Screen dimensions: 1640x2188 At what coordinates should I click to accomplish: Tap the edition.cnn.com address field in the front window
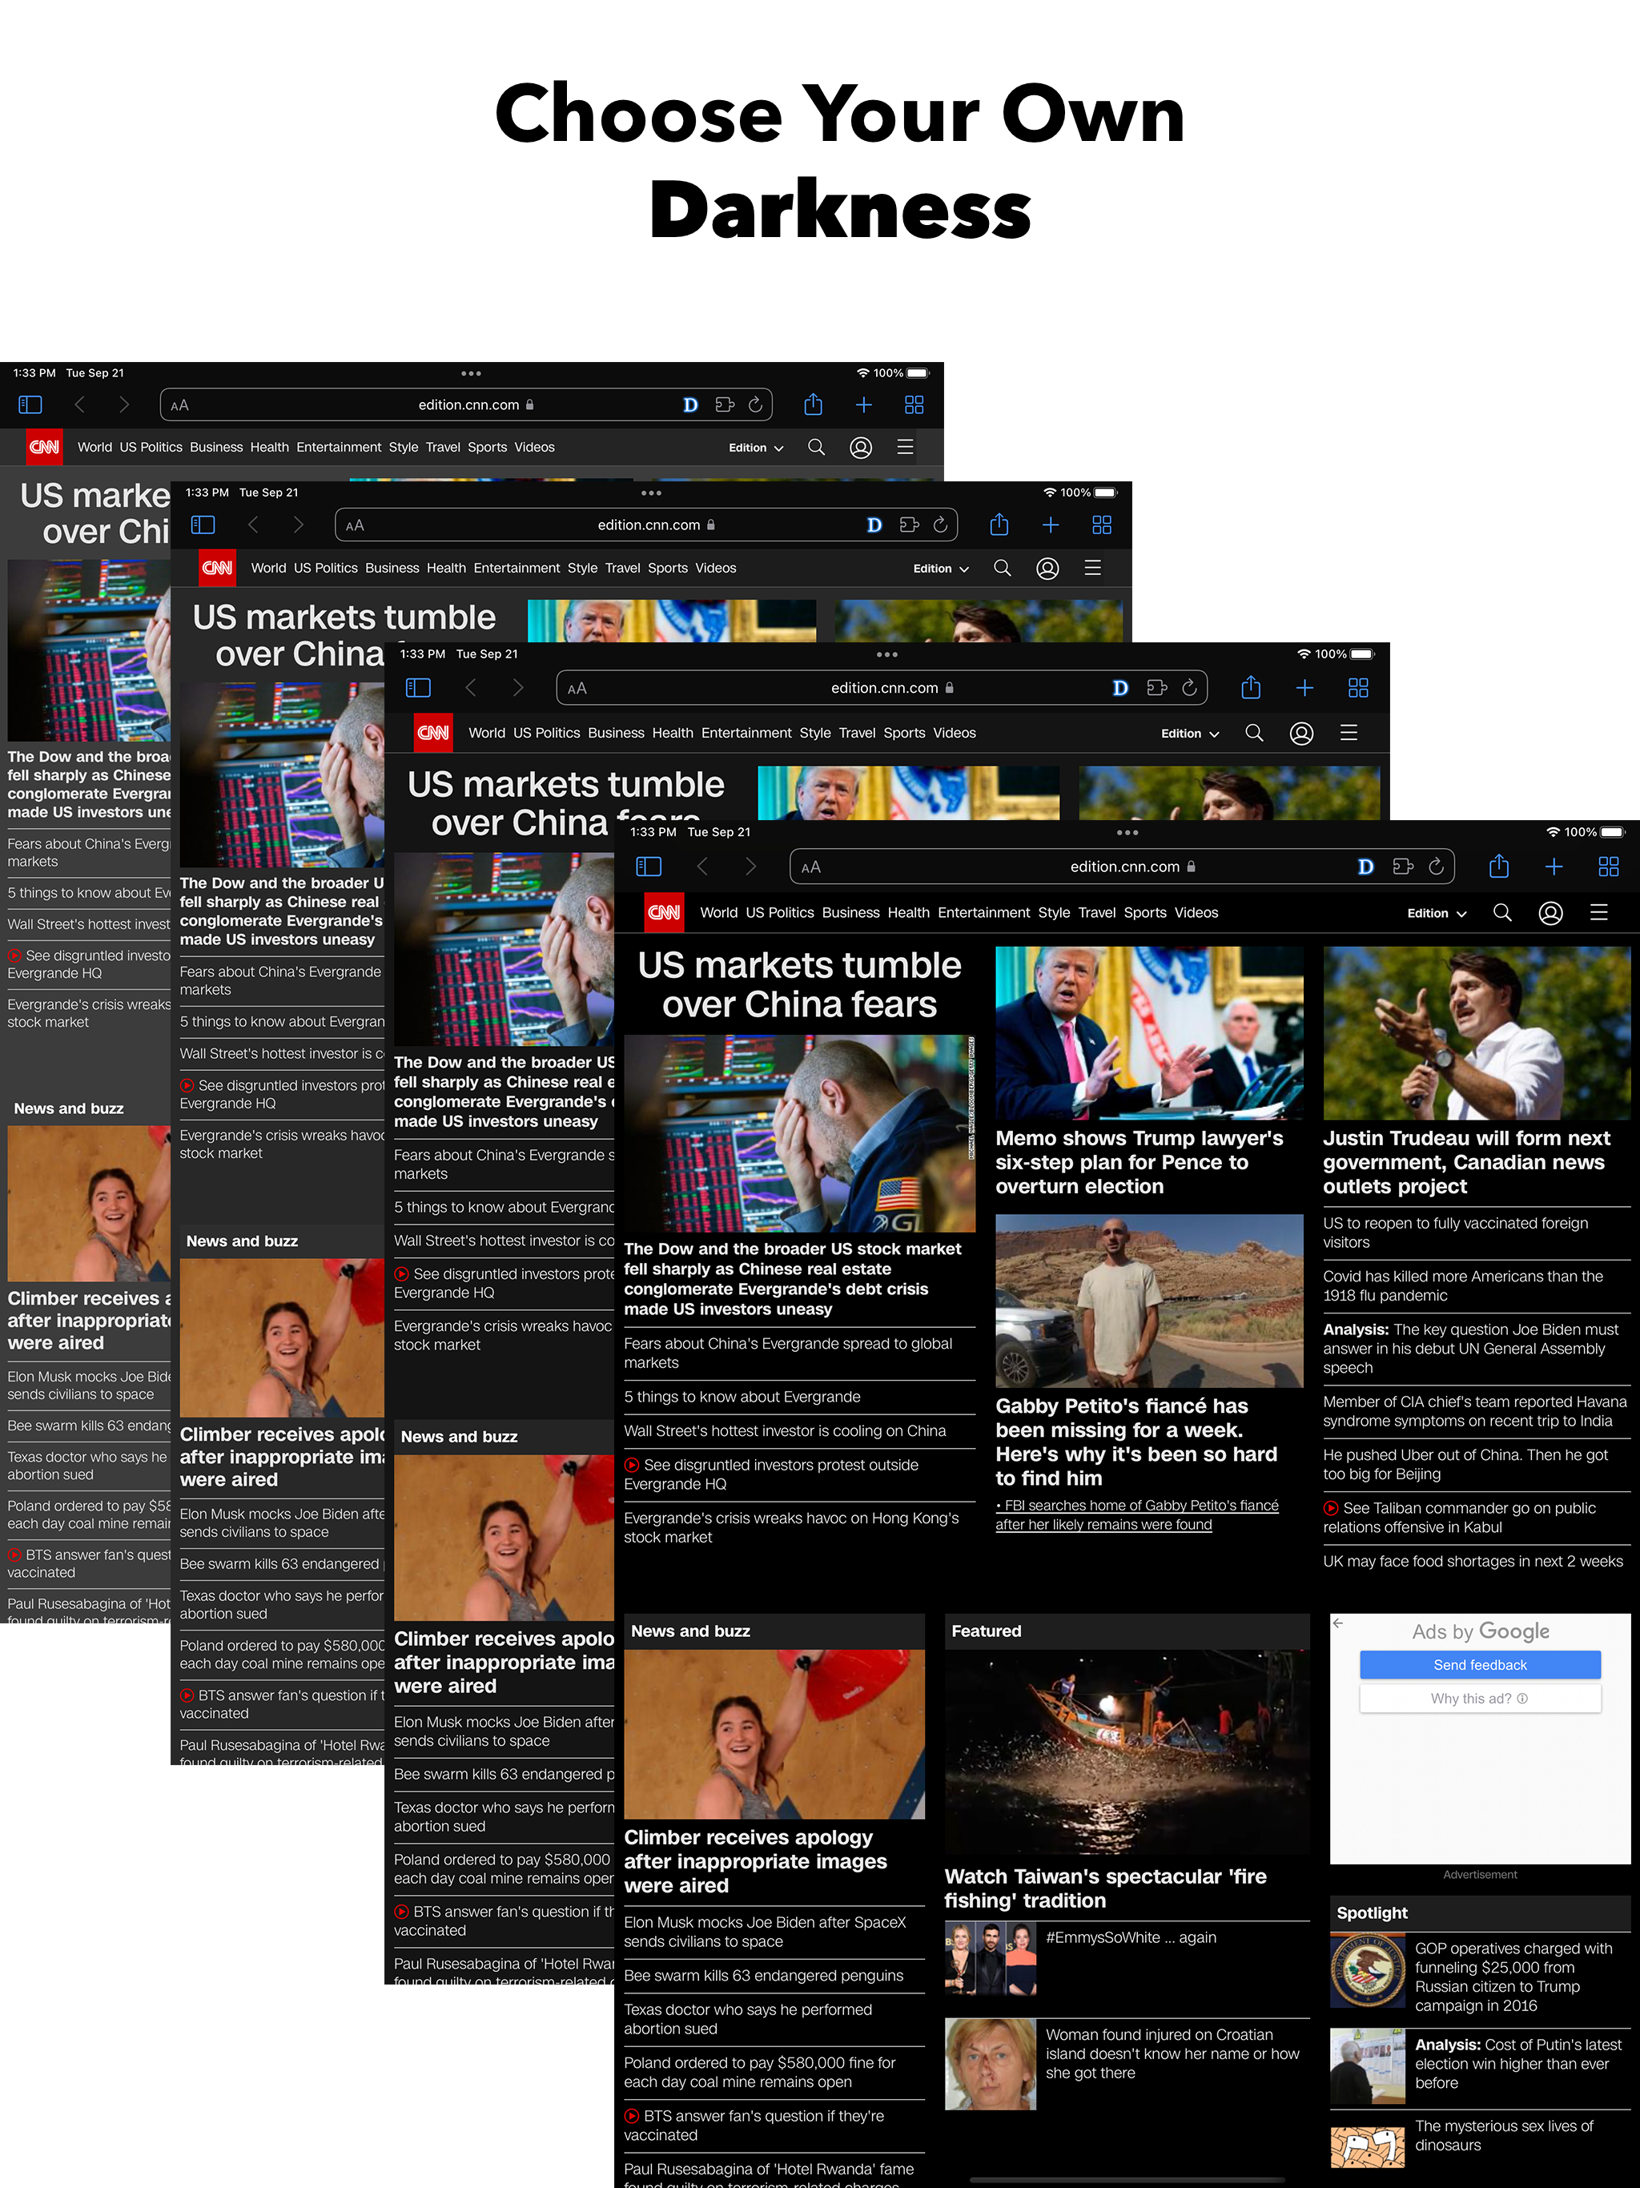[1124, 867]
